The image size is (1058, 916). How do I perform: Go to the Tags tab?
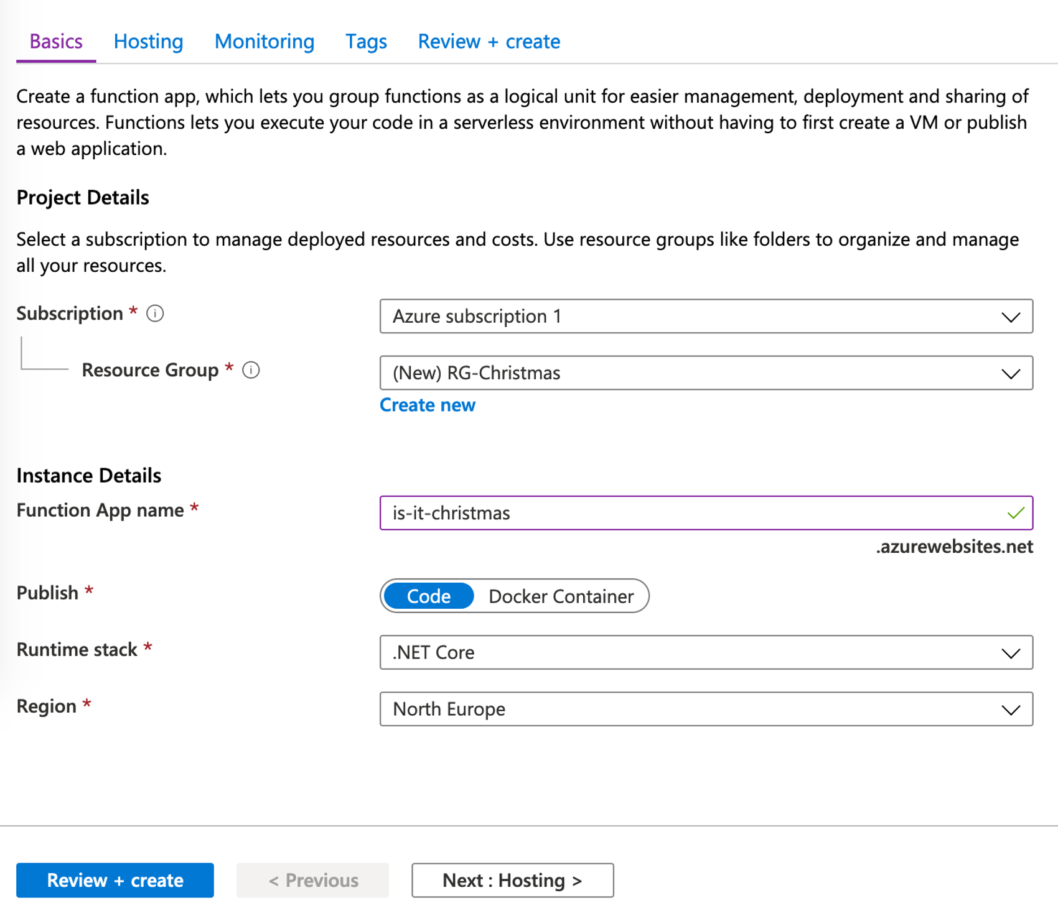366,42
